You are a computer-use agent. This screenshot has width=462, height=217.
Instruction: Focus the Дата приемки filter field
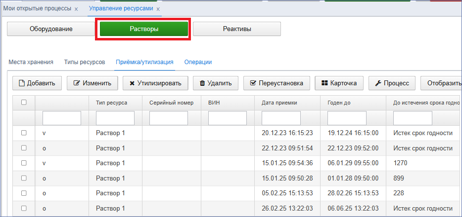pos(281,118)
